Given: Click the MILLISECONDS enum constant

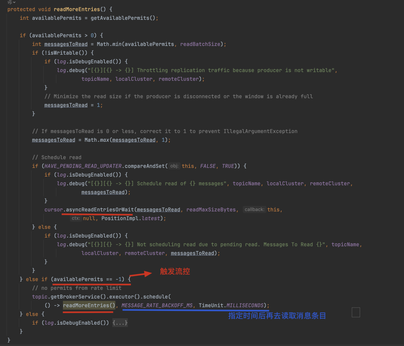Looking at the screenshot, I should [245, 305].
